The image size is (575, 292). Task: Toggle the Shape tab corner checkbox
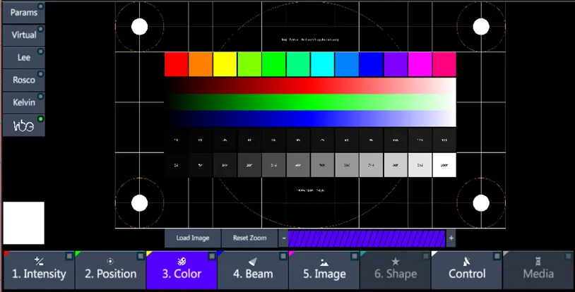[x=425, y=256]
